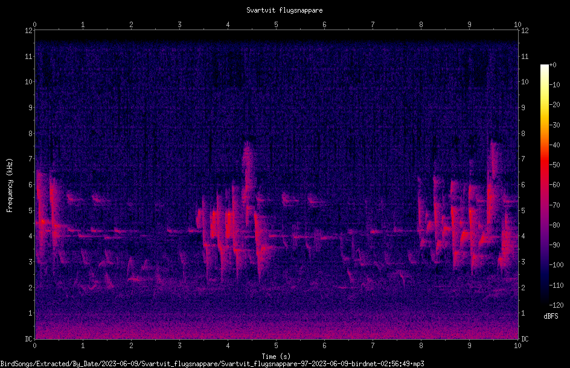The height and width of the screenshot is (368, 570).
Task: Click the '-20' value on the dBFS scale
Action: (x=555, y=105)
